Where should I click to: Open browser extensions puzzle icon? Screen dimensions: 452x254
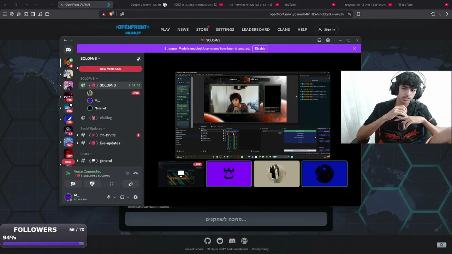pyautogui.click(x=47, y=14)
